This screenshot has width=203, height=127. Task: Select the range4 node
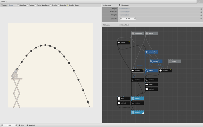pyautogui.click(x=175, y=61)
